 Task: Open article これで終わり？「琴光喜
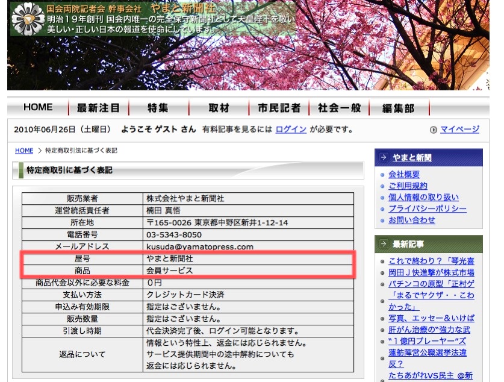[x=431, y=261]
